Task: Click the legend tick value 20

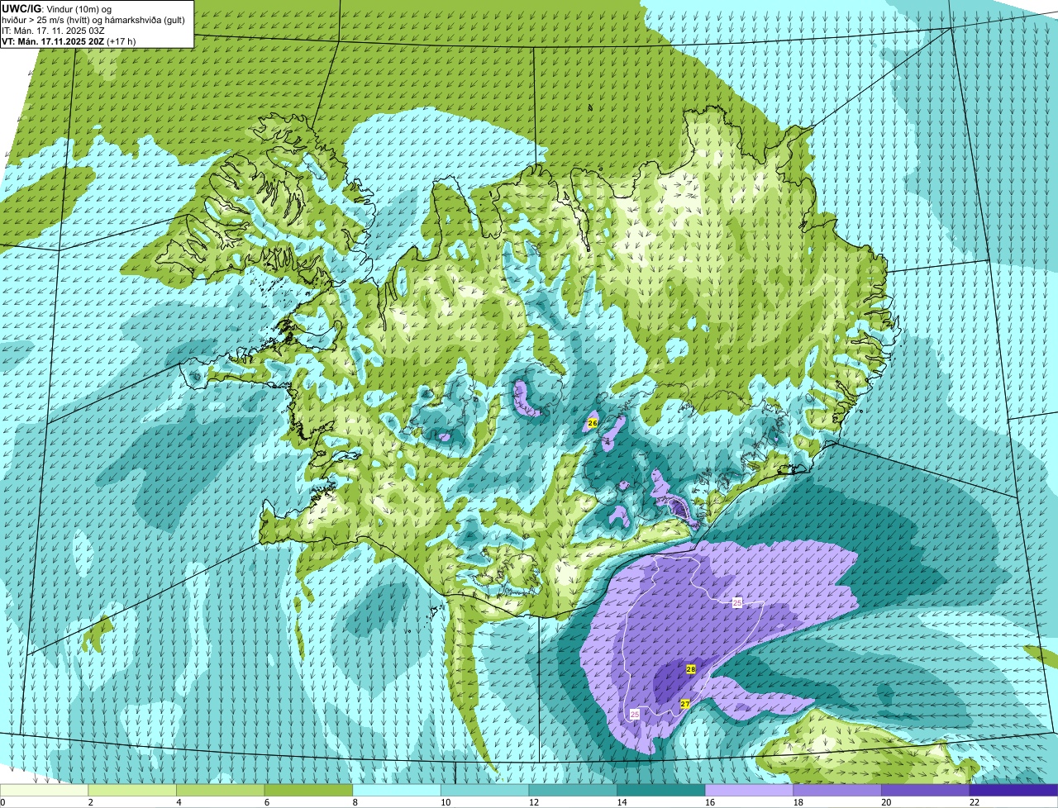Action: 886,802
